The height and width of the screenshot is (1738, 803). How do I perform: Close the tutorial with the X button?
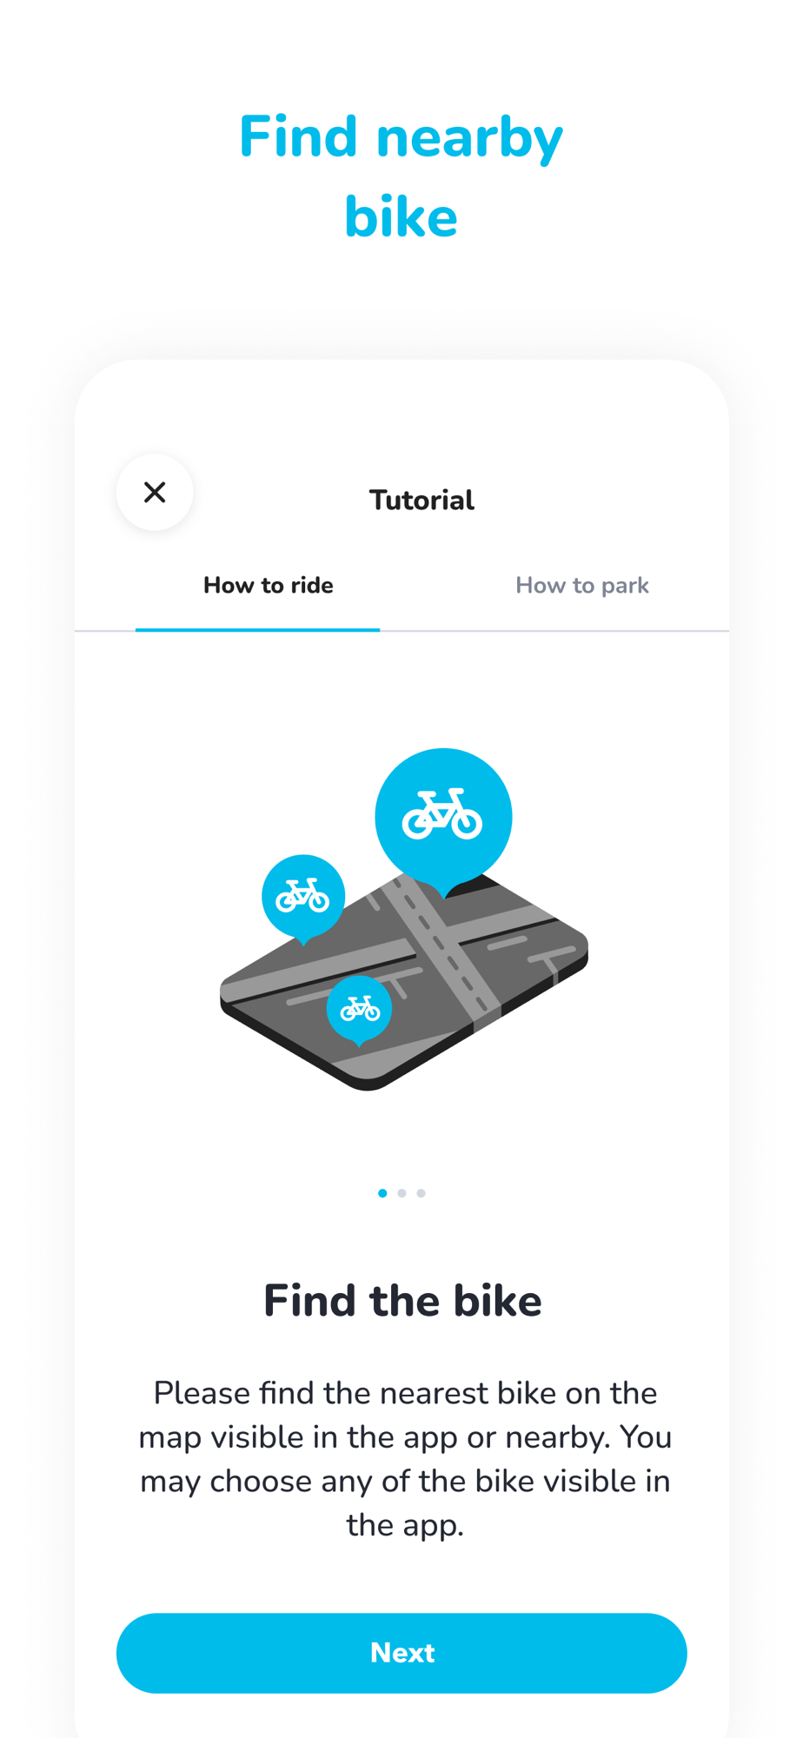(155, 492)
